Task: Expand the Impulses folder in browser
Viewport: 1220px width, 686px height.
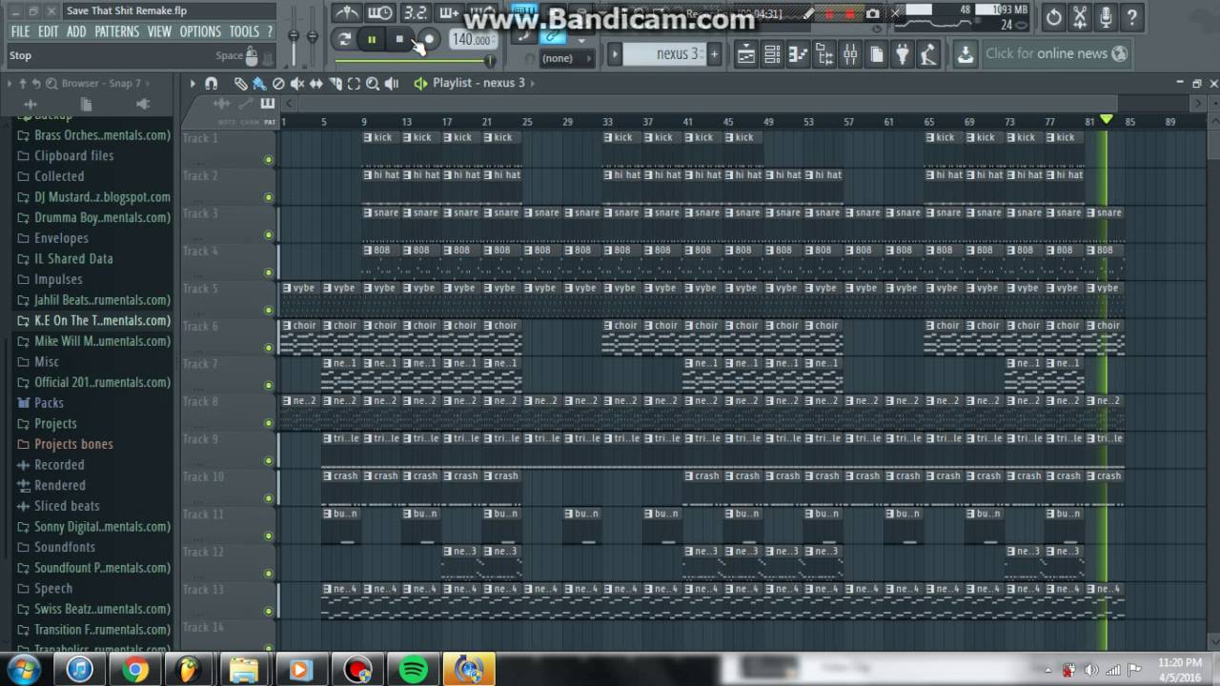Action: [x=58, y=279]
